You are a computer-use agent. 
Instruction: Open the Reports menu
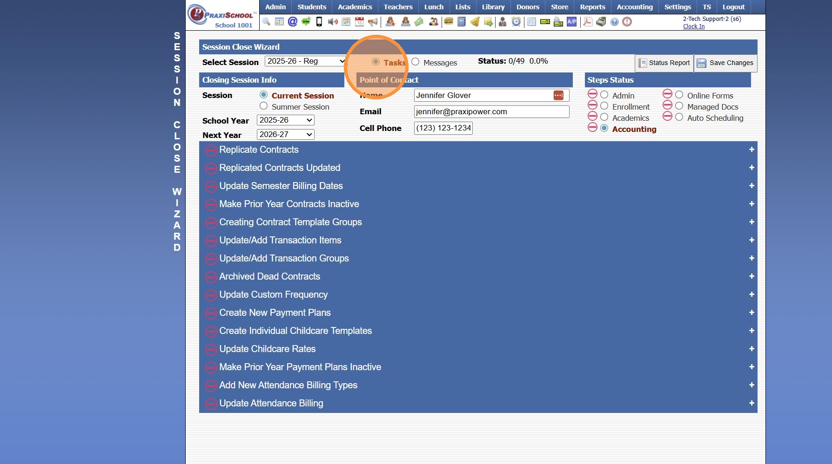tap(592, 7)
